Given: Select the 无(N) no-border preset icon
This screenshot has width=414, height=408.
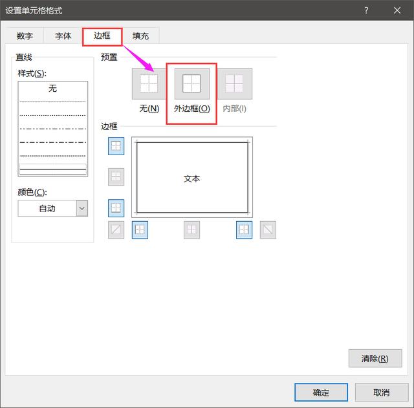Looking at the screenshot, I should [x=149, y=83].
